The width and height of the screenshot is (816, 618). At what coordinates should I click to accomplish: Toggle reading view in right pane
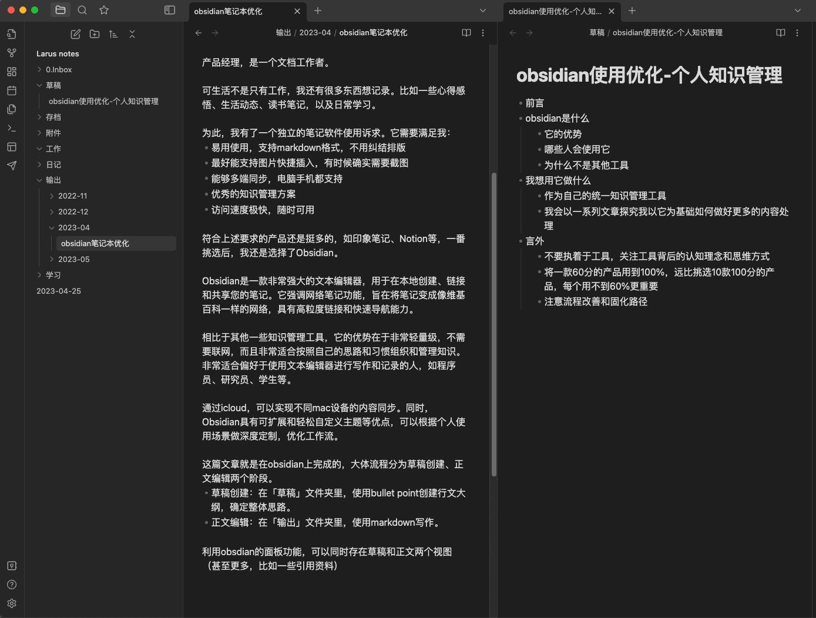781,33
